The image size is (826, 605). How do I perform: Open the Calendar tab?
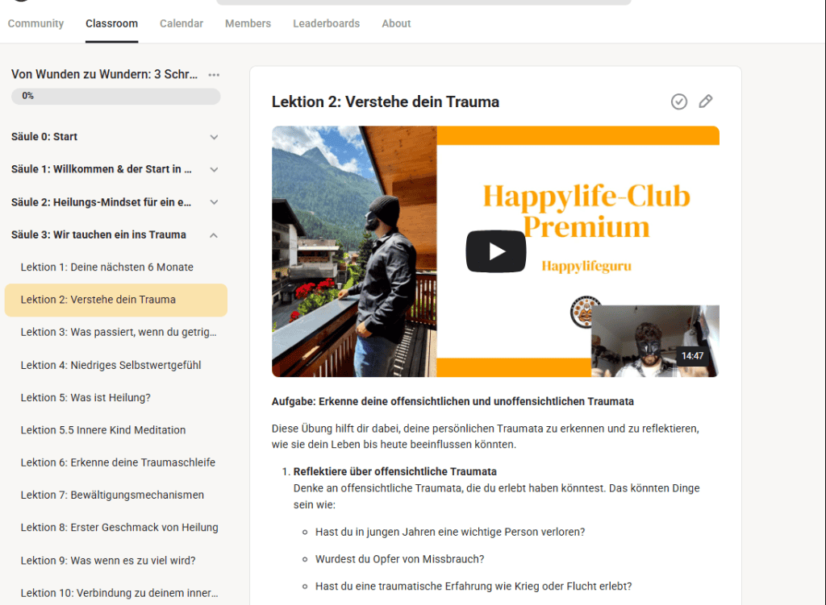click(x=181, y=23)
